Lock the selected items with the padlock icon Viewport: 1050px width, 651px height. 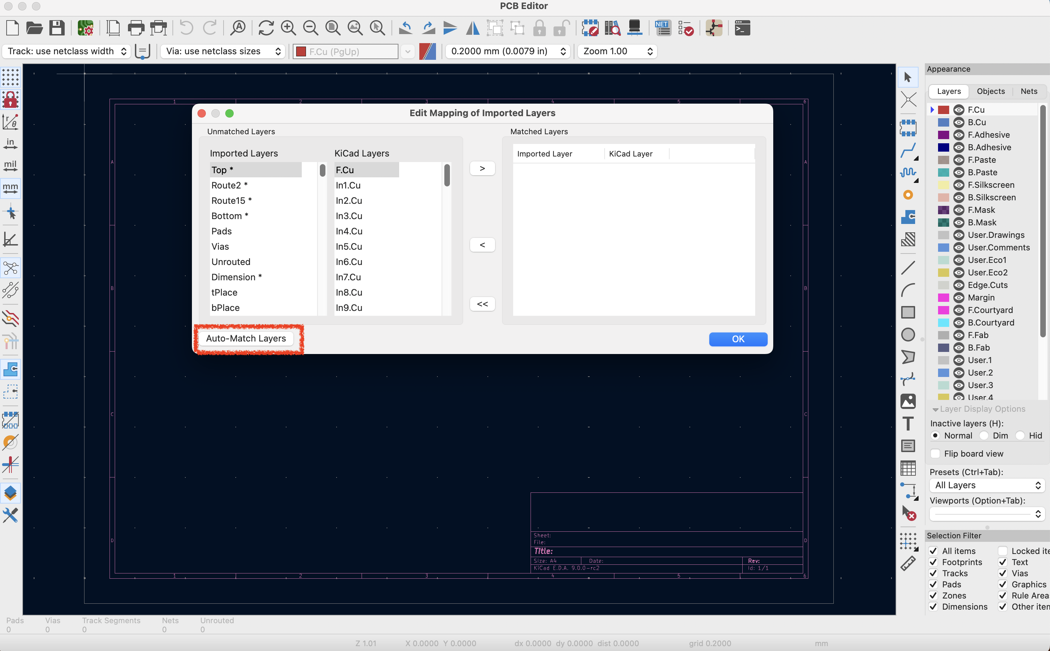(x=539, y=28)
